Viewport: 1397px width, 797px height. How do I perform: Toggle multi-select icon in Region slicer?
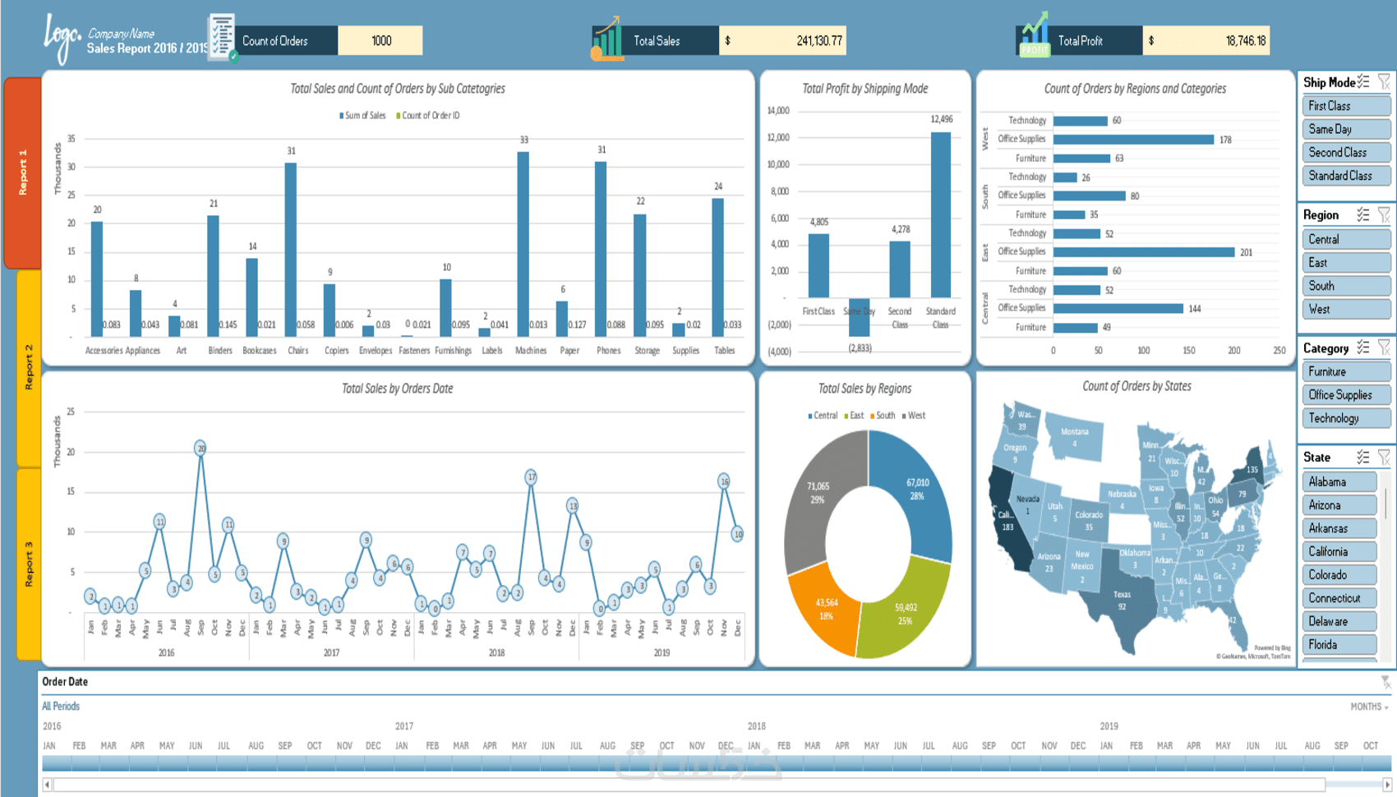(1363, 214)
